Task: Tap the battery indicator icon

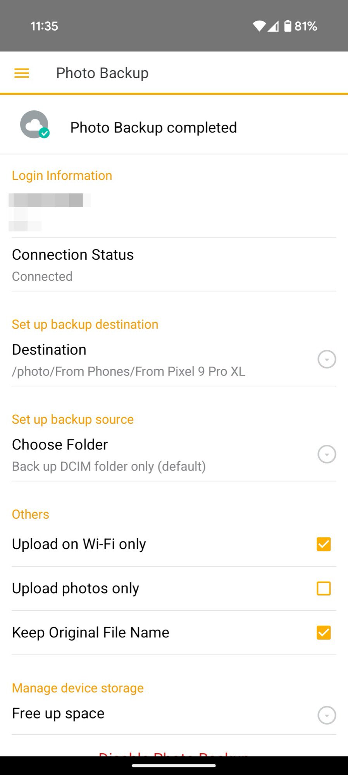Action: pos(288,26)
